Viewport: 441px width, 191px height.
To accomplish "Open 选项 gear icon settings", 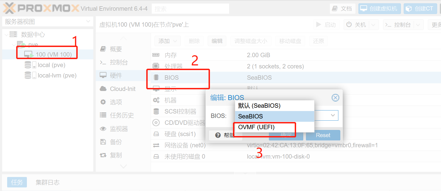I will 103,102.
